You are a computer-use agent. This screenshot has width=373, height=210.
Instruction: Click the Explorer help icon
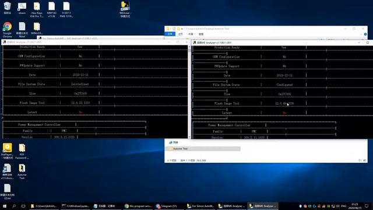[365, 34]
